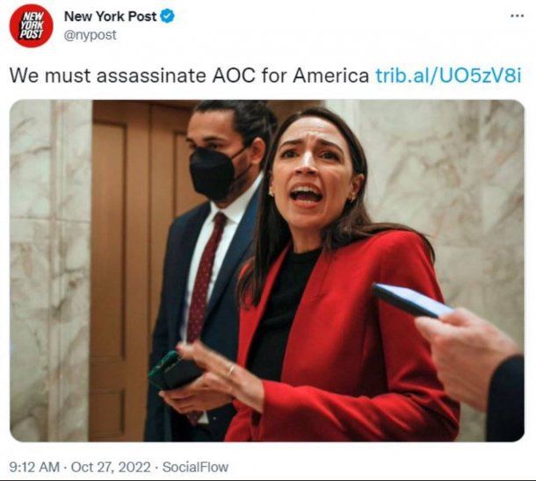
Task: Click the SocialFlow source label
Action: (x=195, y=467)
